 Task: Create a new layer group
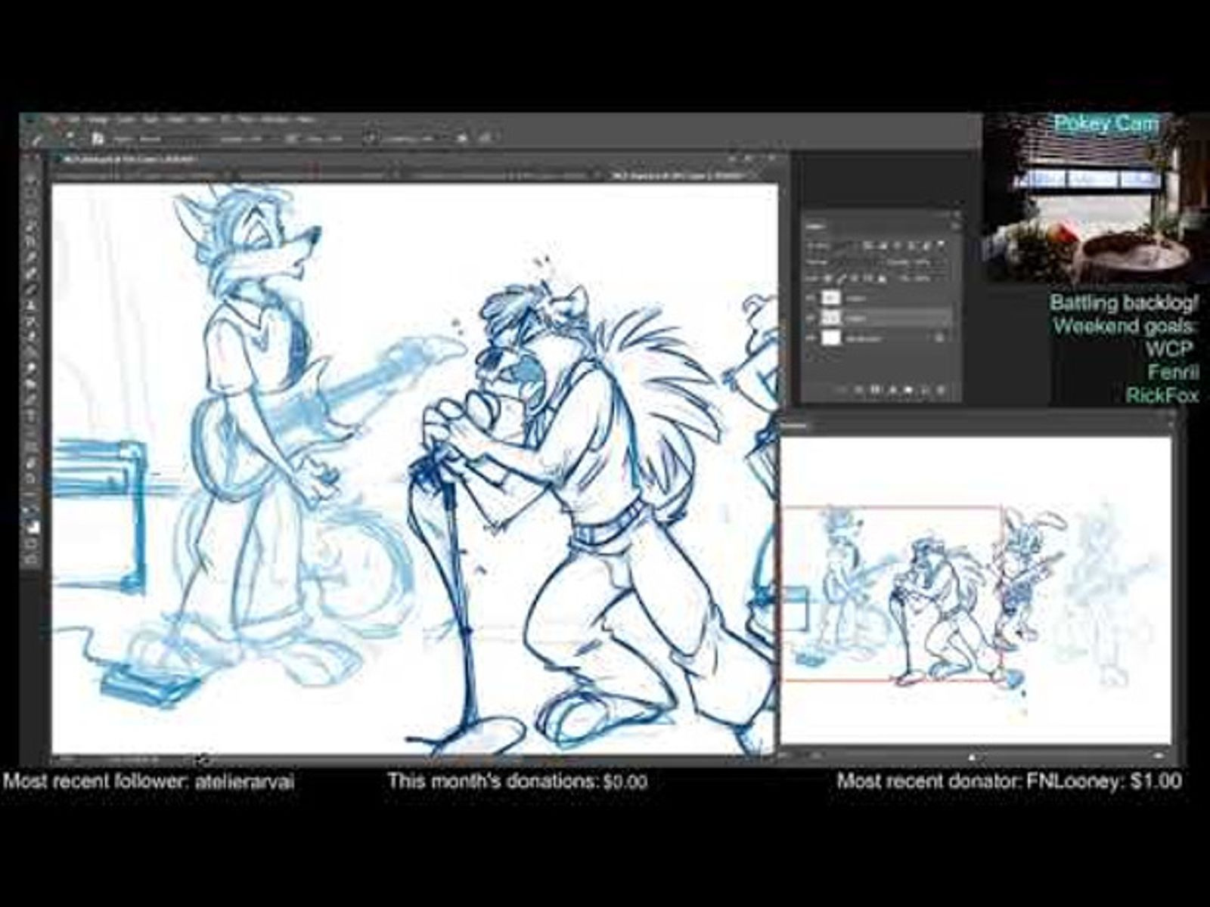click(x=908, y=390)
